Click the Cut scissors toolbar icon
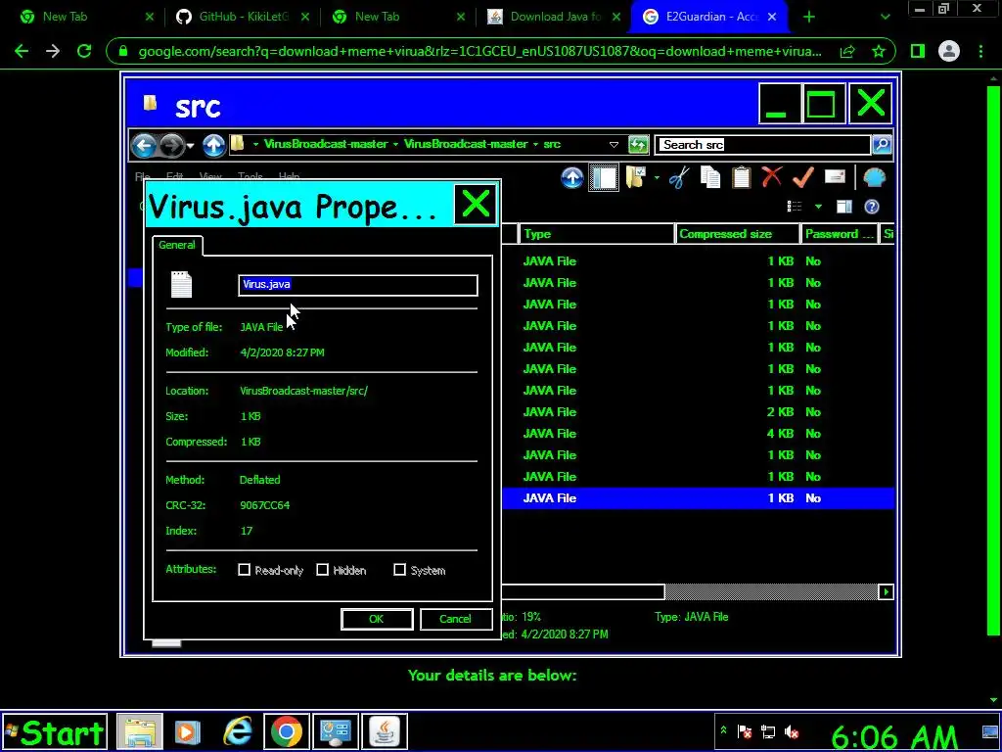1002x752 pixels. pos(679,178)
